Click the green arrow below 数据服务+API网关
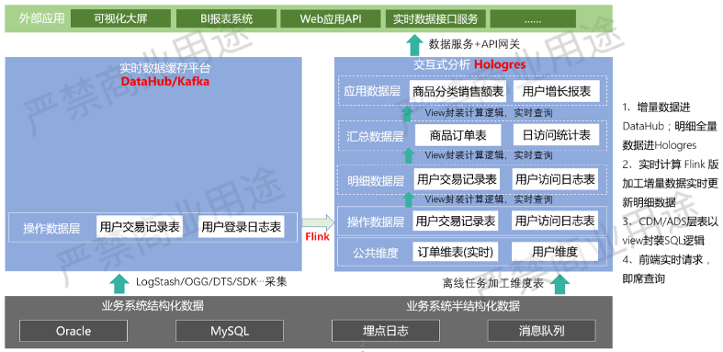This screenshot has width=723, height=352. pos(414,45)
